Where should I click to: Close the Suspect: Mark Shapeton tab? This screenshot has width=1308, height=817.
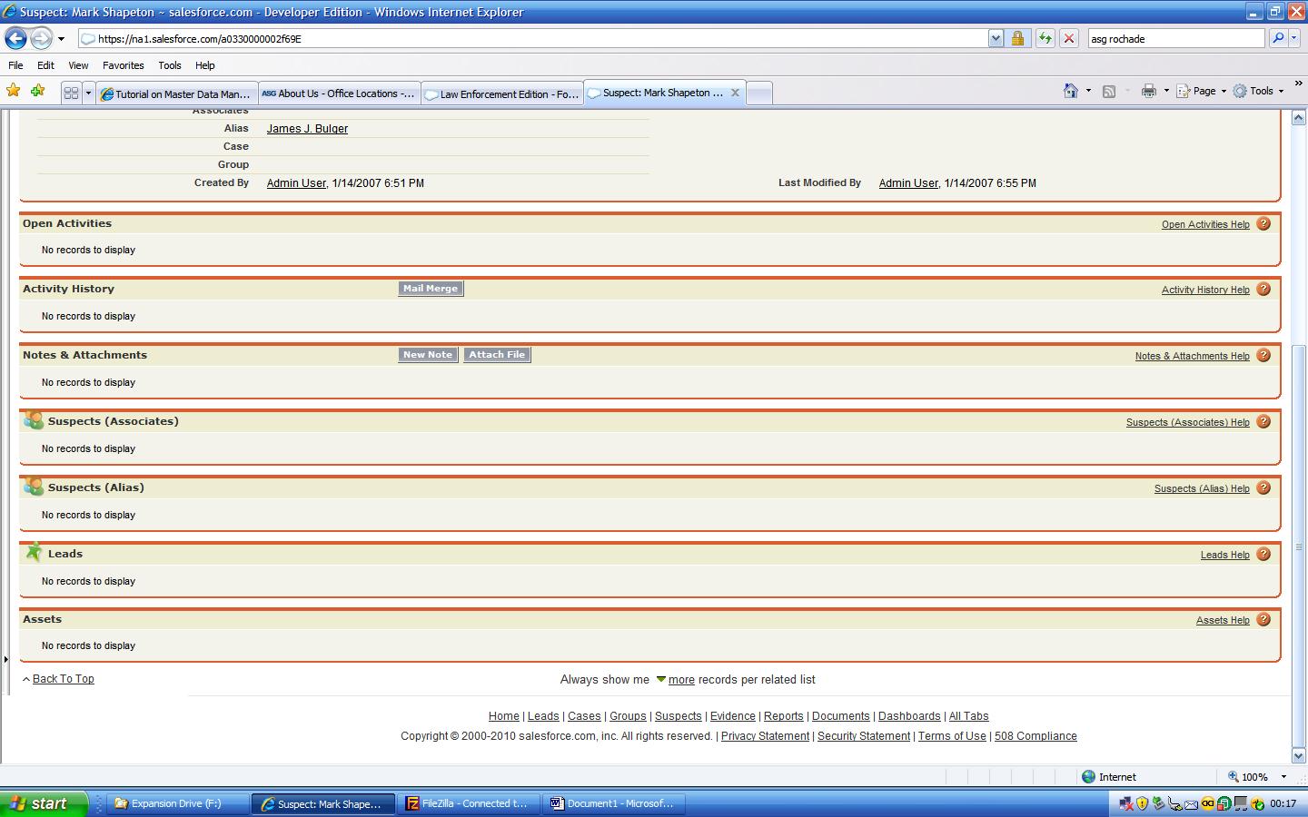click(x=735, y=93)
